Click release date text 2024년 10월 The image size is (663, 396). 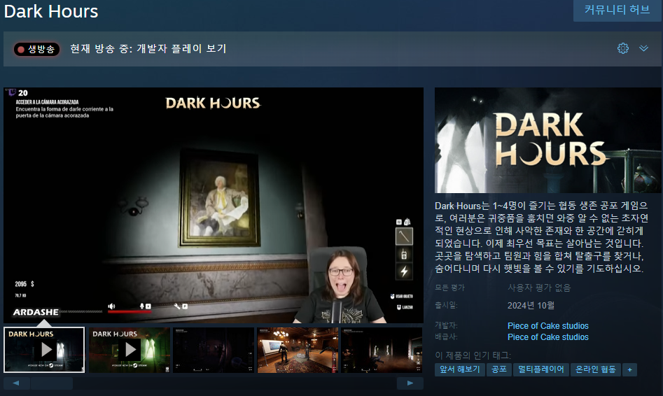pyautogui.click(x=531, y=305)
